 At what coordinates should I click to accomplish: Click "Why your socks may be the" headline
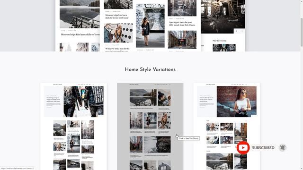point(117,49)
